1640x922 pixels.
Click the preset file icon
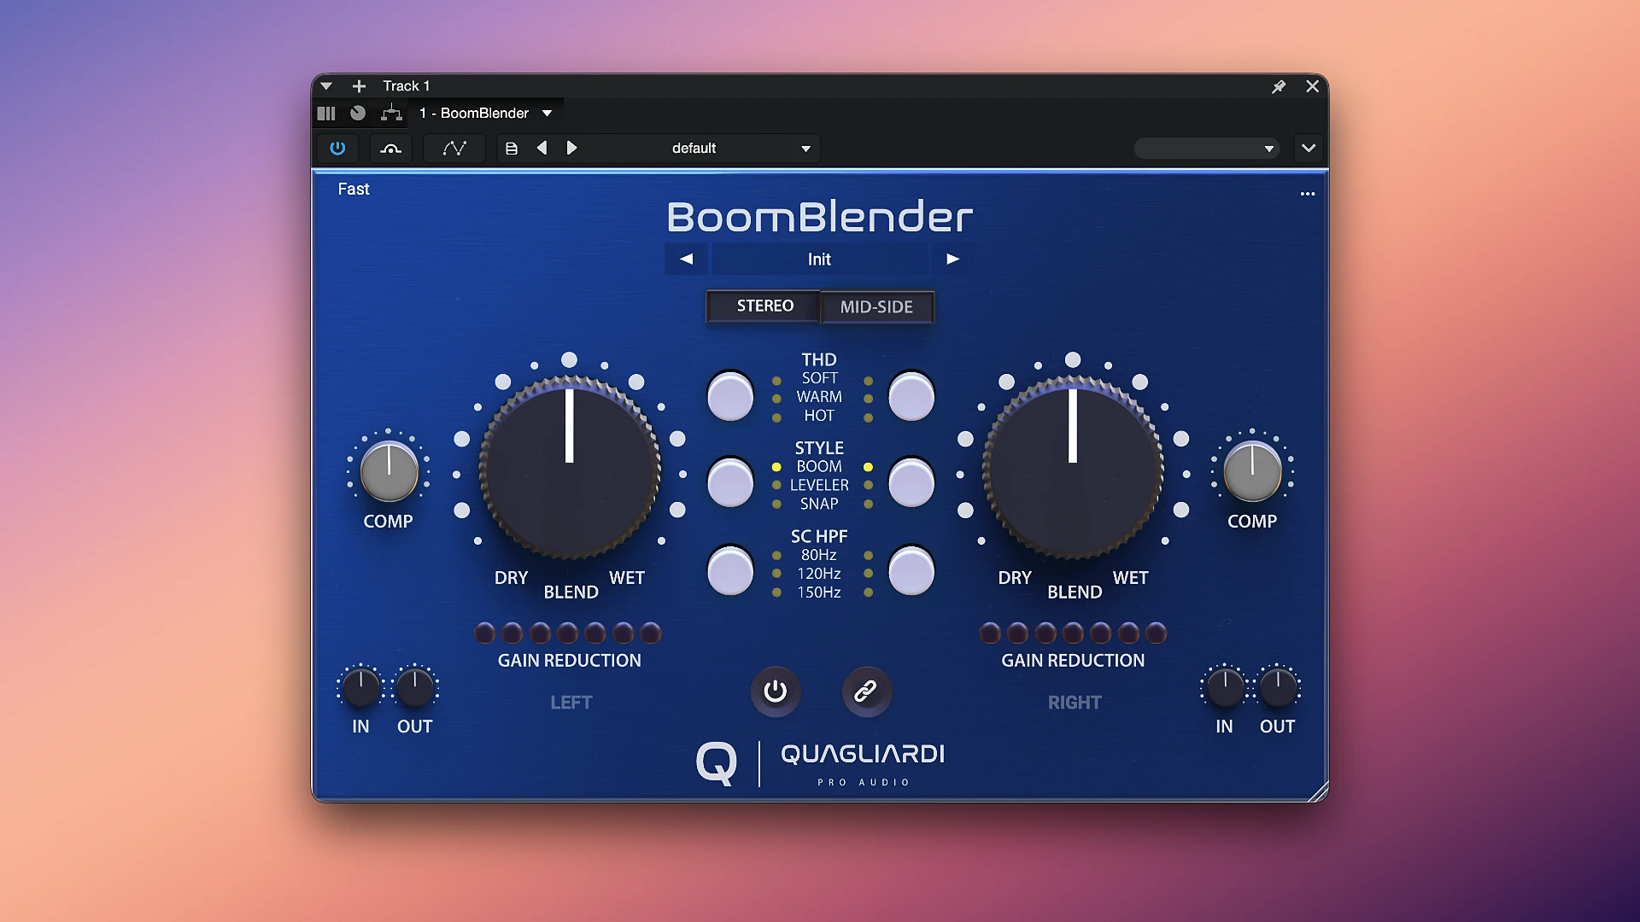(512, 149)
